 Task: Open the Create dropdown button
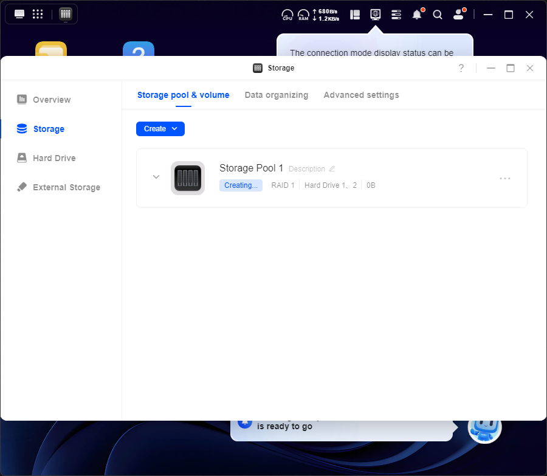[160, 129]
